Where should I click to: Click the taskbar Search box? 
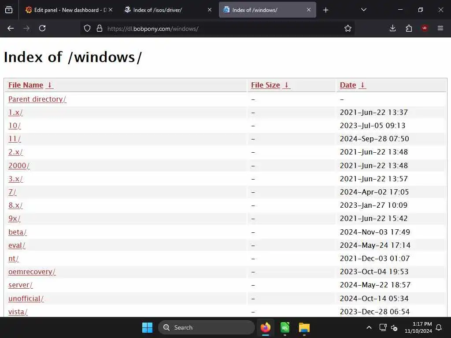tap(207, 327)
